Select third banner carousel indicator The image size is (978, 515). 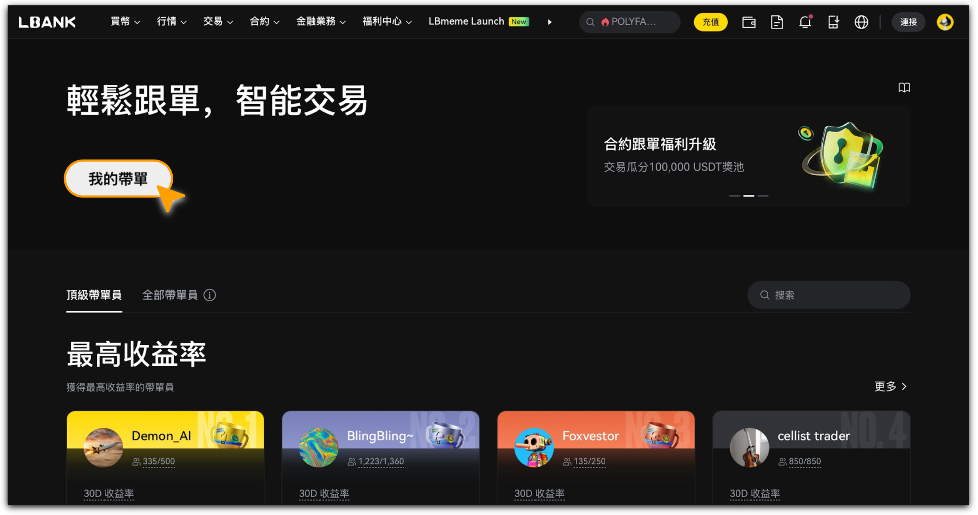763,196
